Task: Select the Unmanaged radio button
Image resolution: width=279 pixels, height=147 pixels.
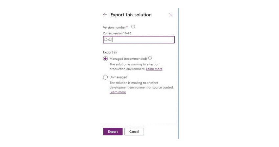Action: (x=105, y=77)
